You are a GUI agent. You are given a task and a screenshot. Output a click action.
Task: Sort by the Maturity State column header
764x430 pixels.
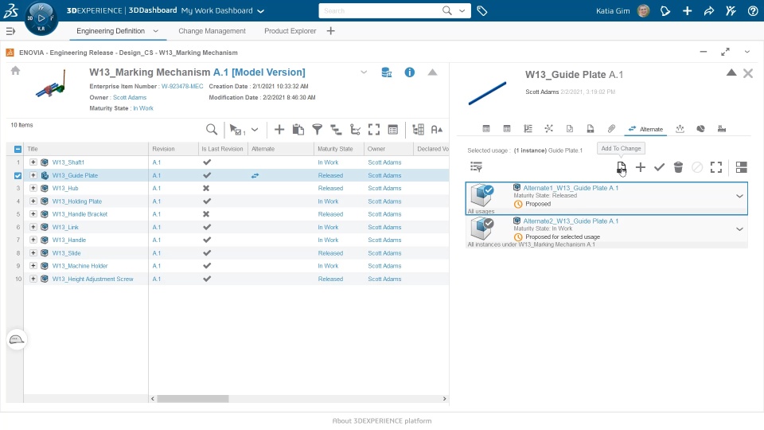coord(335,149)
